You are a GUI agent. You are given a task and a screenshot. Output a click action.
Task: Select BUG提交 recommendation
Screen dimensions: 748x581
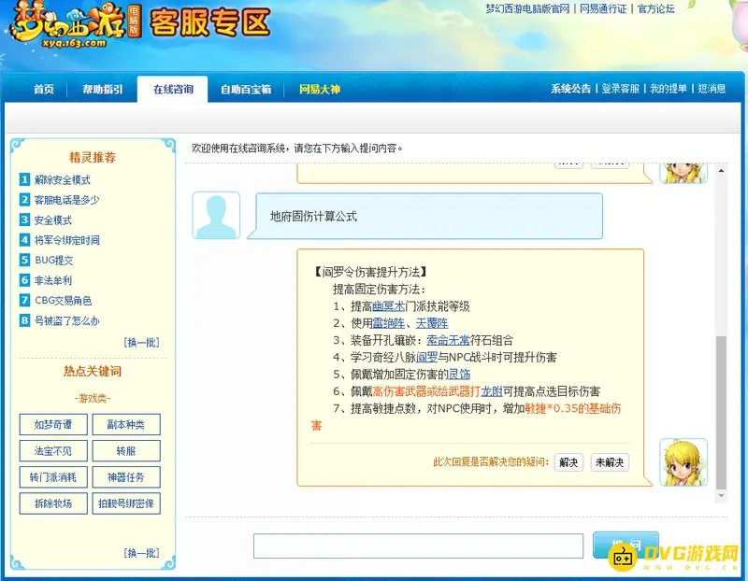point(54,261)
